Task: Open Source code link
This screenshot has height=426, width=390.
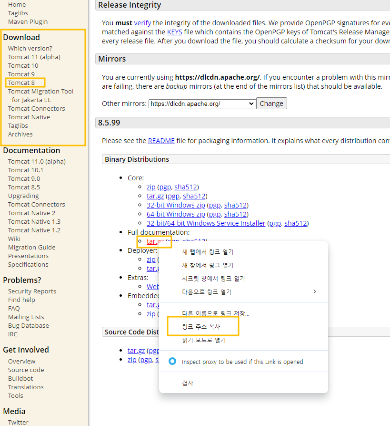Action: [26, 370]
